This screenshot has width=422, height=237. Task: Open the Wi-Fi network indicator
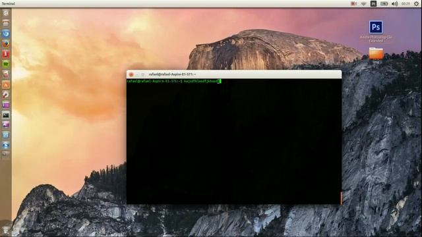(x=363, y=4)
